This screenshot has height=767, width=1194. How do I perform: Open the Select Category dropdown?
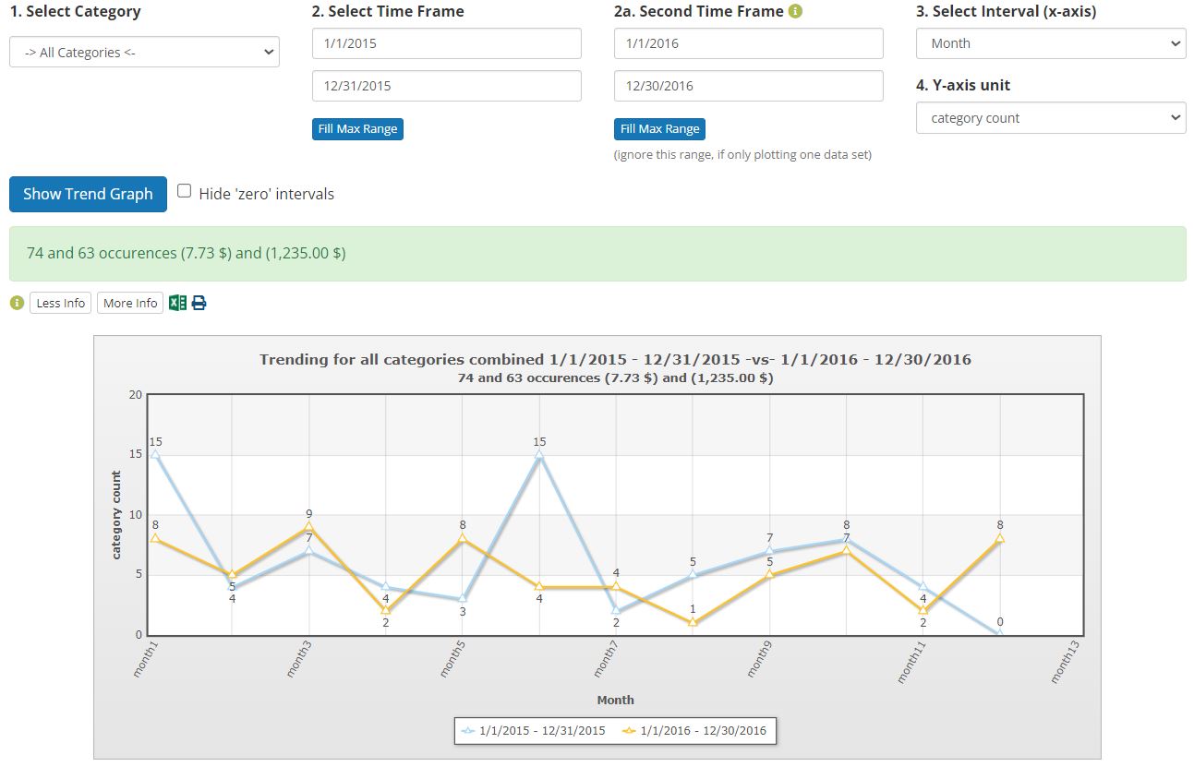[144, 52]
